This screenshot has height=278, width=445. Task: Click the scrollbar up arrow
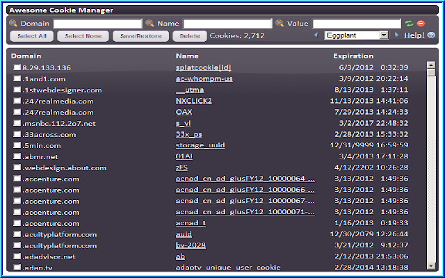(431, 65)
